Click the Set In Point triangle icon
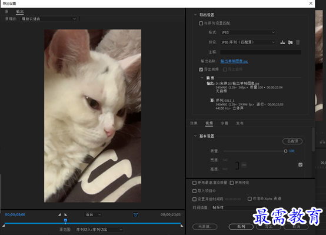 [x=59, y=214]
